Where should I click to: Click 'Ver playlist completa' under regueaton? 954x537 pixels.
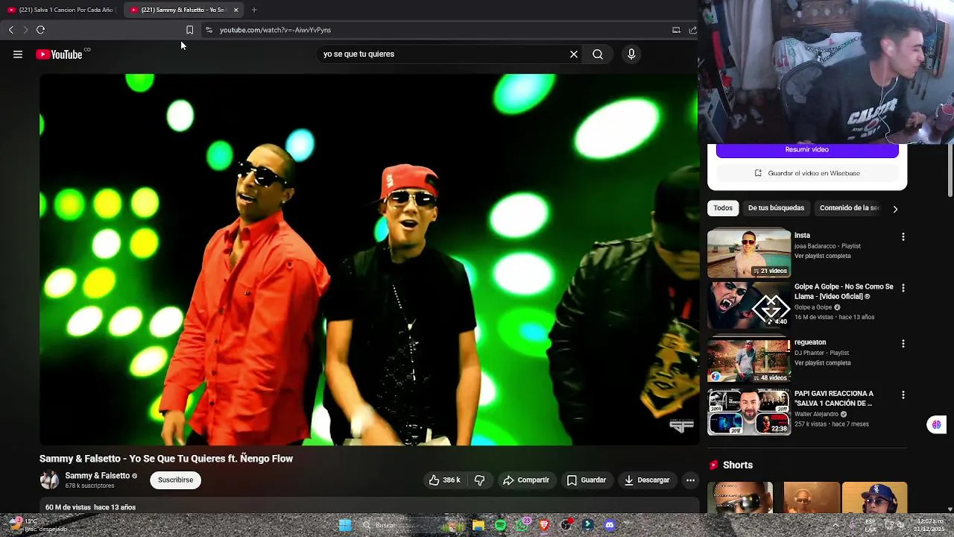coord(822,363)
